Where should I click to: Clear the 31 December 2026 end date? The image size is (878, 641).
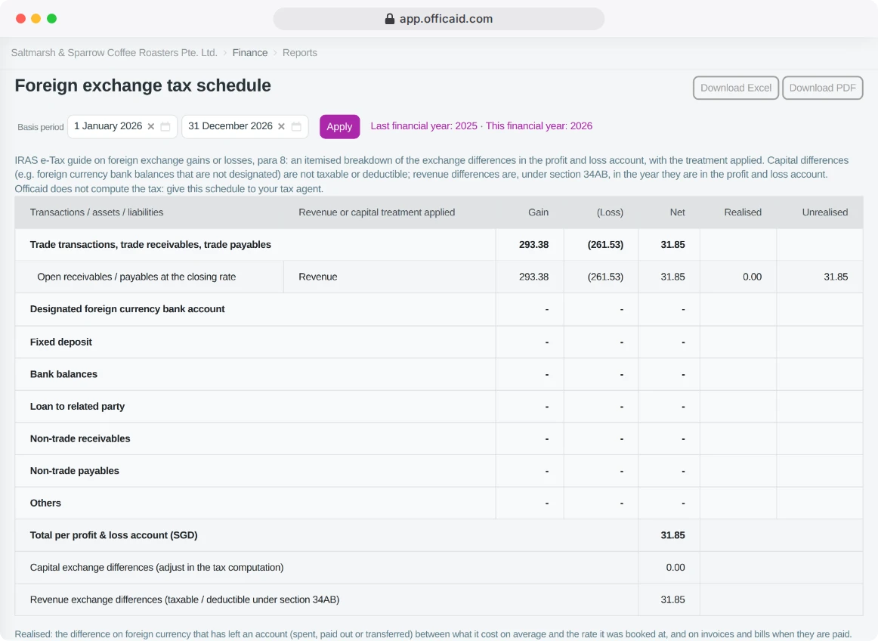pyautogui.click(x=281, y=127)
